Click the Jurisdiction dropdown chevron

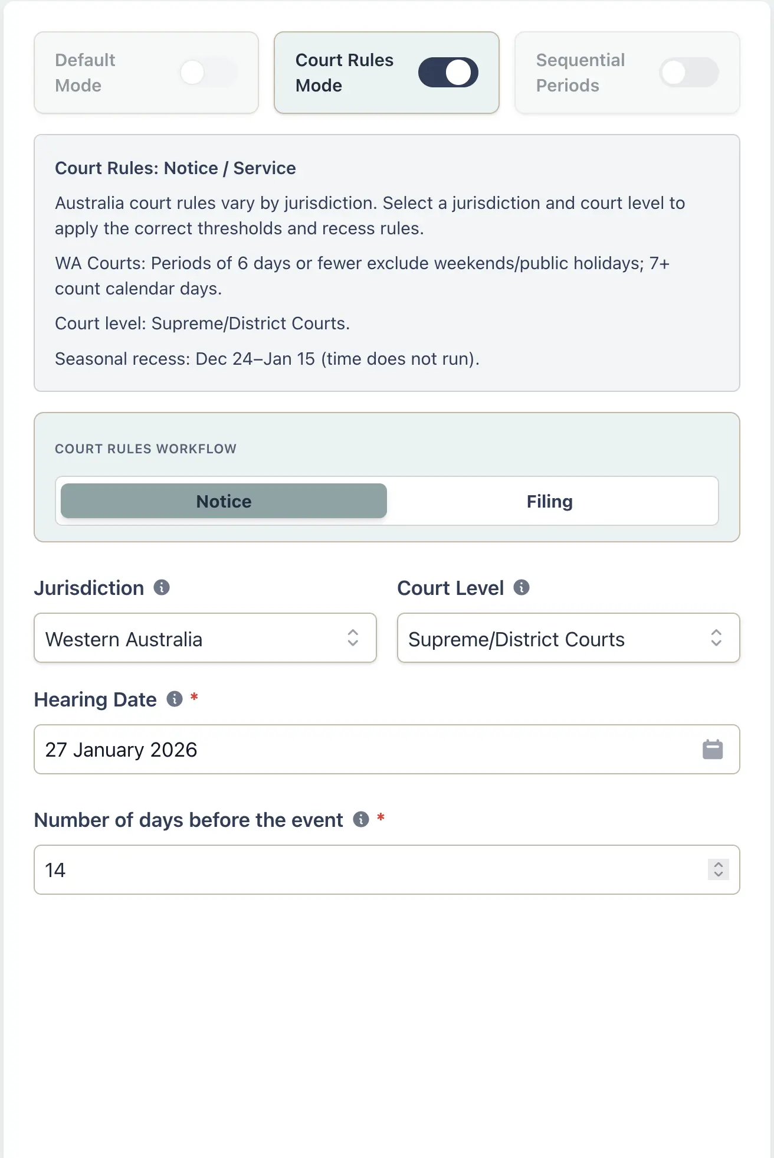353,638
